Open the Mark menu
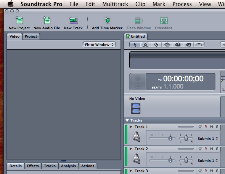This screenshot has height=174, width=225. coord(159,4)
